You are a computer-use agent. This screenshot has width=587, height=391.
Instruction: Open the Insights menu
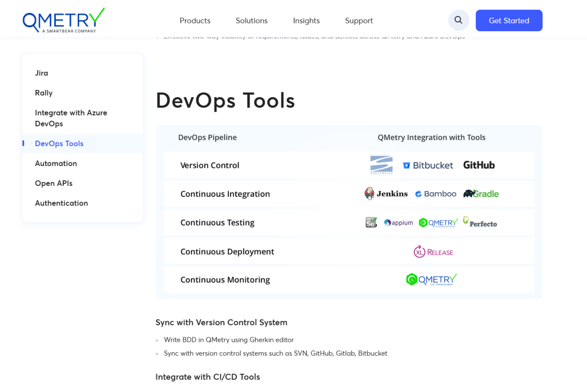pyautogui.click(x=306, y=21)
